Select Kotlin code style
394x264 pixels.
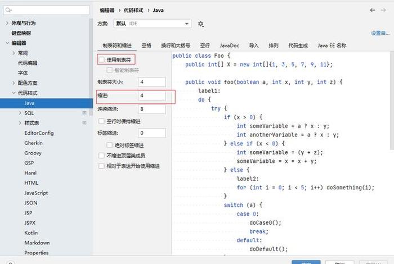coord(31,233)
